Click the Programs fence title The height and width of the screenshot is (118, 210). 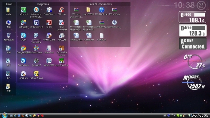pyautogui.click(x=43, y=4)
